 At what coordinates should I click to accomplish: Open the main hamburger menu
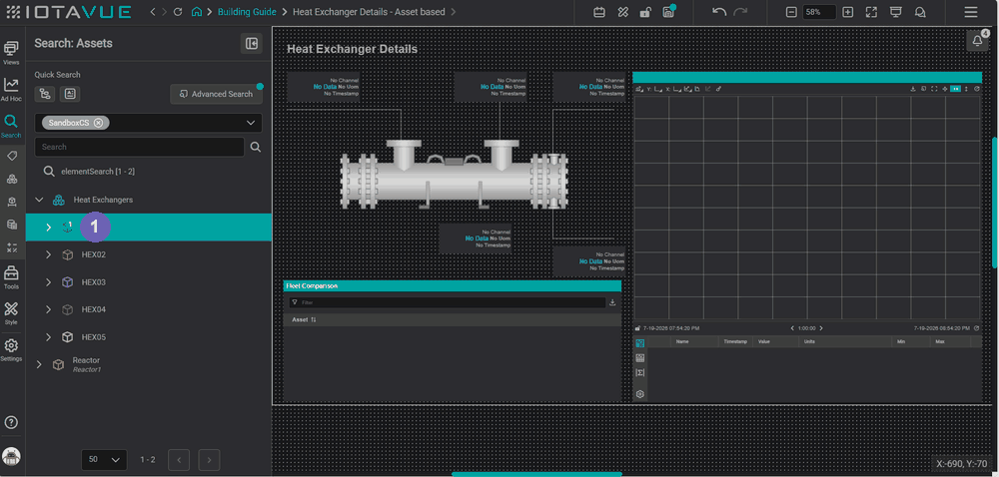point(970,11)
